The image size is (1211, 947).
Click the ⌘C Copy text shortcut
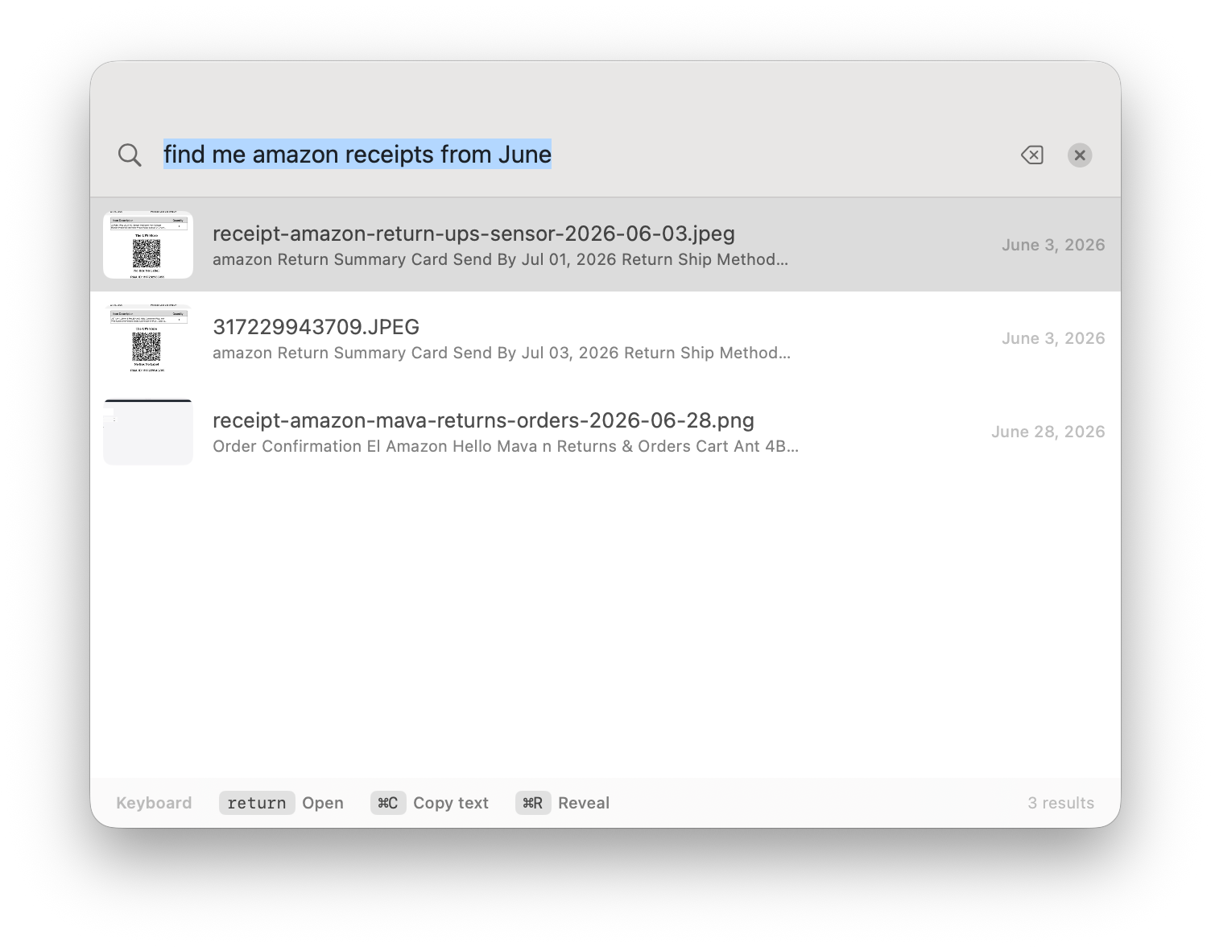click(x=429, y=803)
